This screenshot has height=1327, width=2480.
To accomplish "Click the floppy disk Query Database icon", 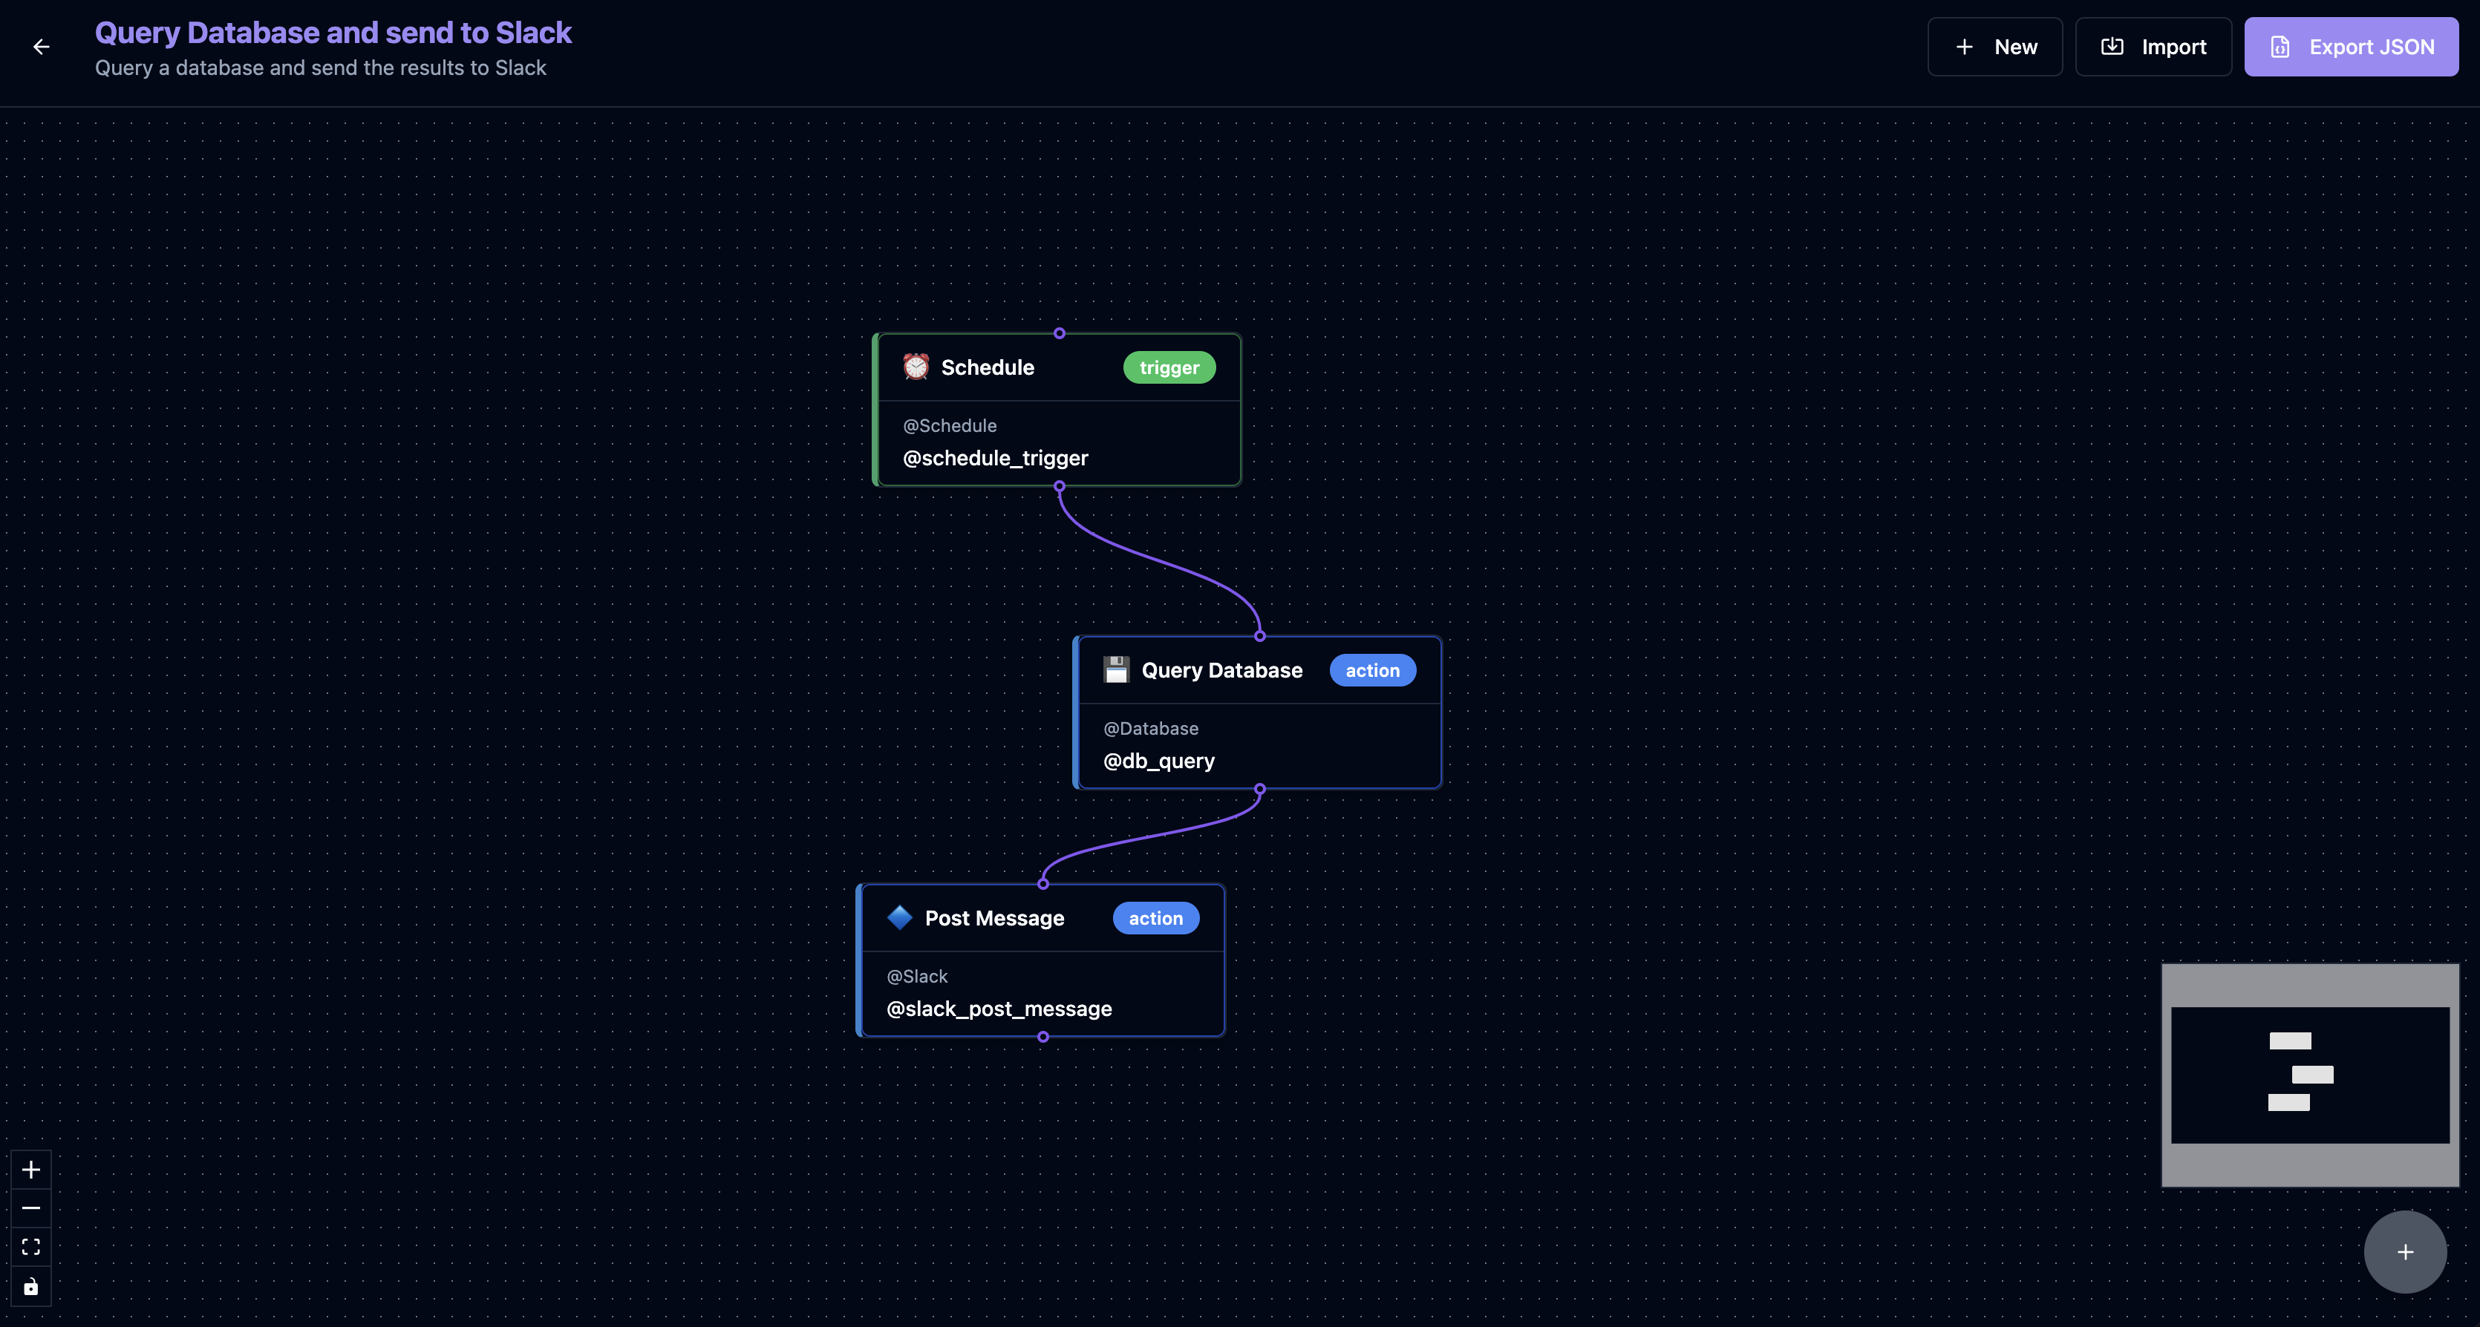I will tap(1116, 669).
